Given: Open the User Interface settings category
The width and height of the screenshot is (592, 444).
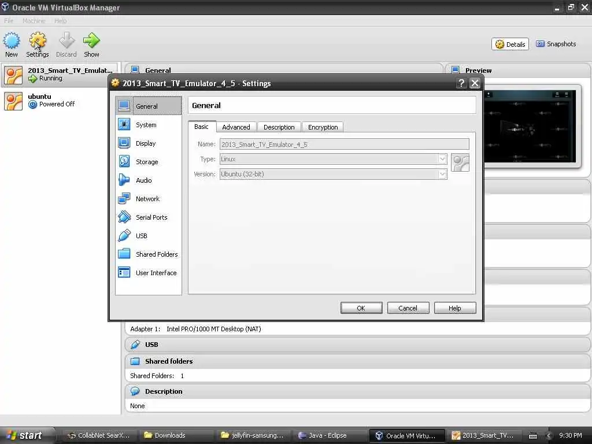Looking at the screenshot, I should pyautogui.click(x=149, y=273).
